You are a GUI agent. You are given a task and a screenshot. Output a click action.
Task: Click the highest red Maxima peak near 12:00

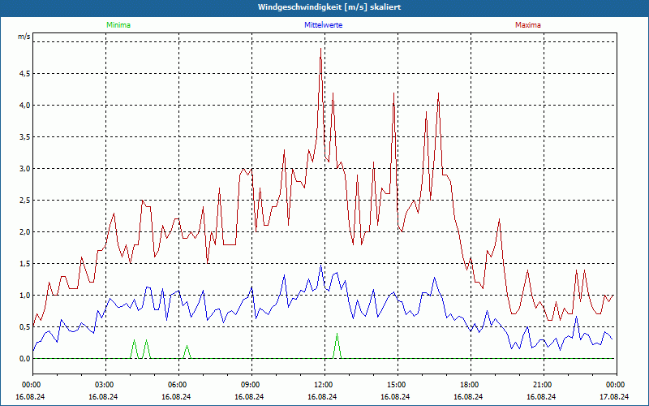[320, 50]
